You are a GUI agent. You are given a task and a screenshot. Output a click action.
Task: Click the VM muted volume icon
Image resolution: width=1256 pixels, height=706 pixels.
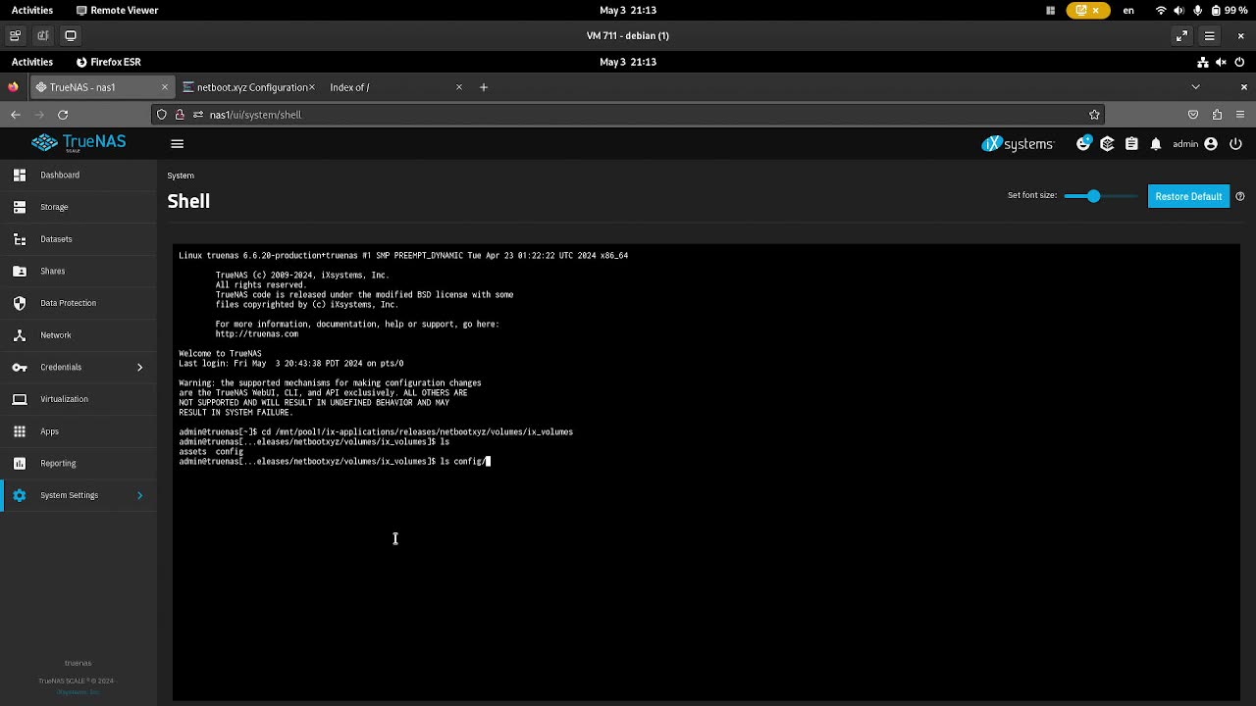1221,62
